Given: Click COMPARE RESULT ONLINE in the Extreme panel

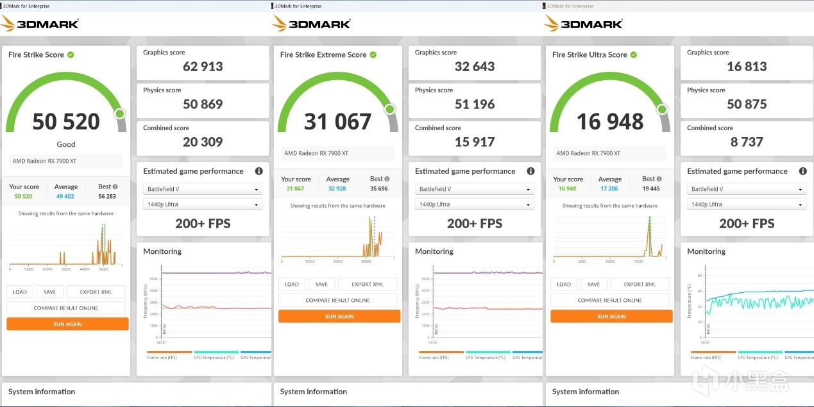Looking at the screenshot, I should pos(338,300).
